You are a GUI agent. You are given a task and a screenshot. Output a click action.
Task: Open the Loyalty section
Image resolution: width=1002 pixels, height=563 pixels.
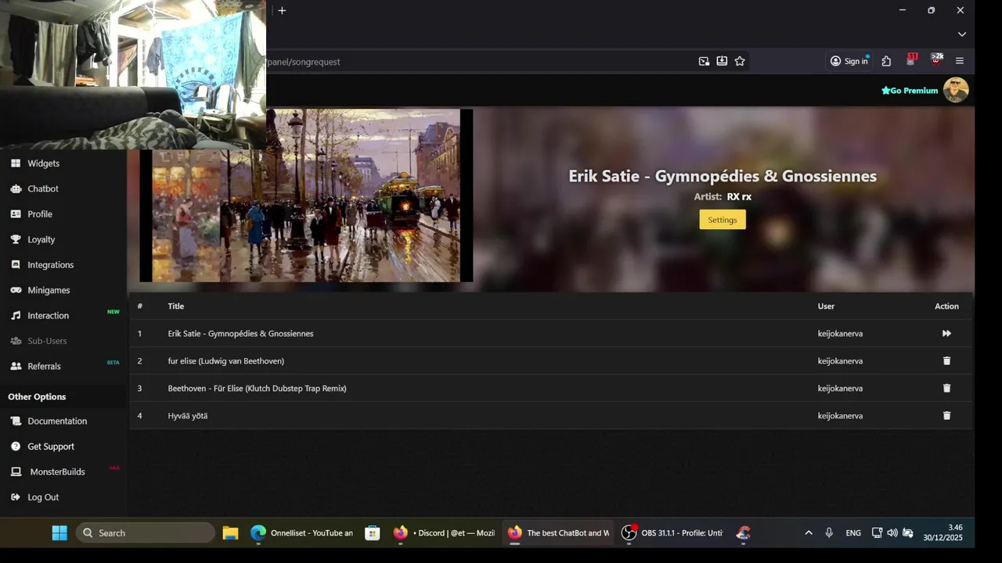41,239
